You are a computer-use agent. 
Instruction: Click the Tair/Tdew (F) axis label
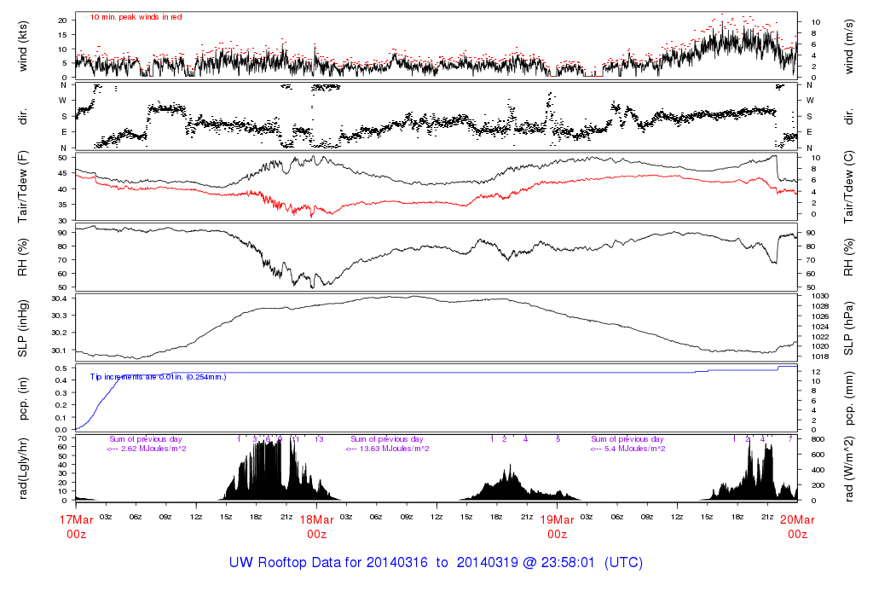click(x=23, y=187)
